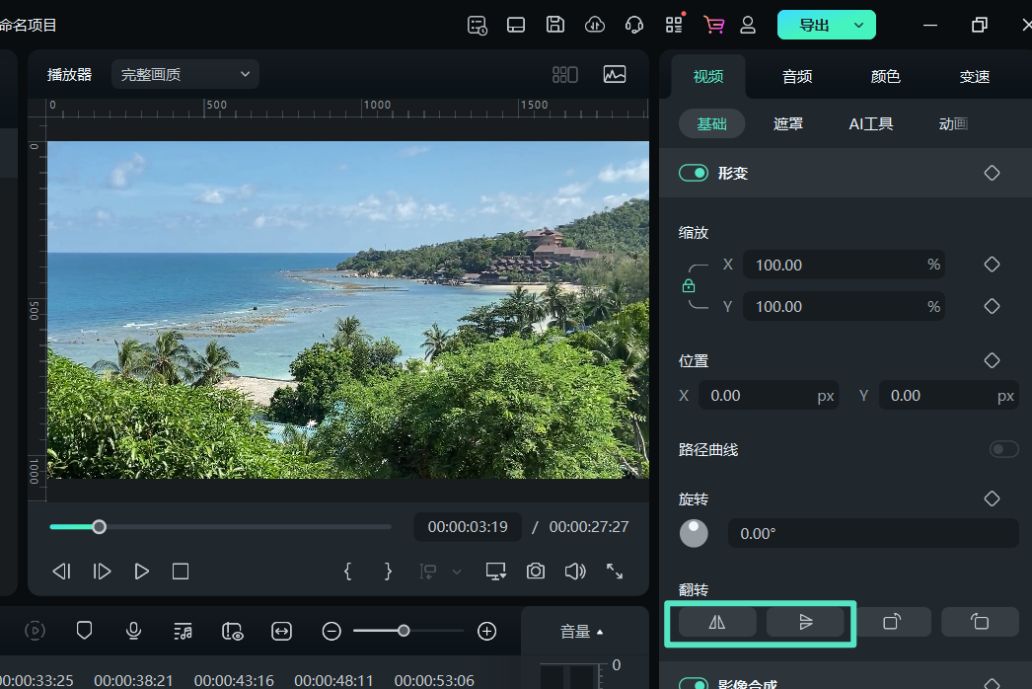This screenshot has width=1032, height=689.
Task: Toggle the 影像合成 compositing switch
Action: pyautogui.click(x=694, y=682)
